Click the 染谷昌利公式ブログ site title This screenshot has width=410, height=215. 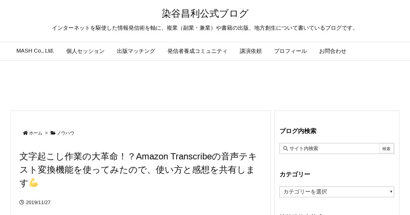(205, 14)
